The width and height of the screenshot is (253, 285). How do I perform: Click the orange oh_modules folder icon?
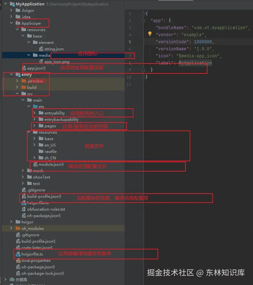click(18, 228)
